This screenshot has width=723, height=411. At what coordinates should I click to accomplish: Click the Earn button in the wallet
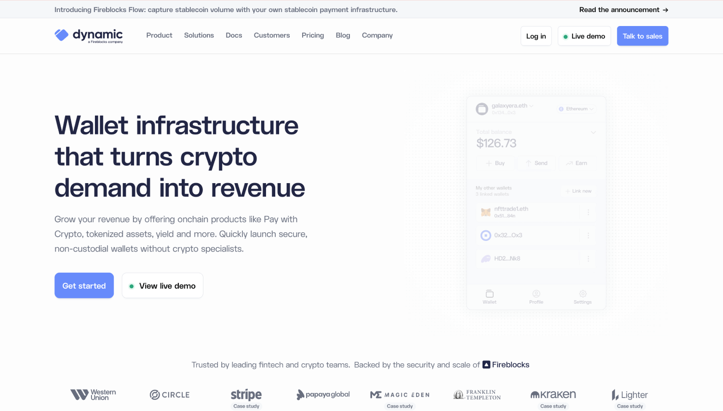tap(576, 163)
